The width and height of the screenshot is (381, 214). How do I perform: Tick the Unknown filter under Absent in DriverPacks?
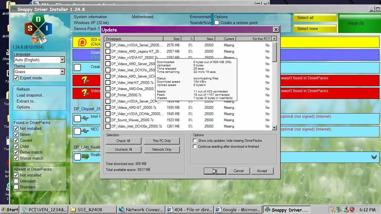point(16,181)
